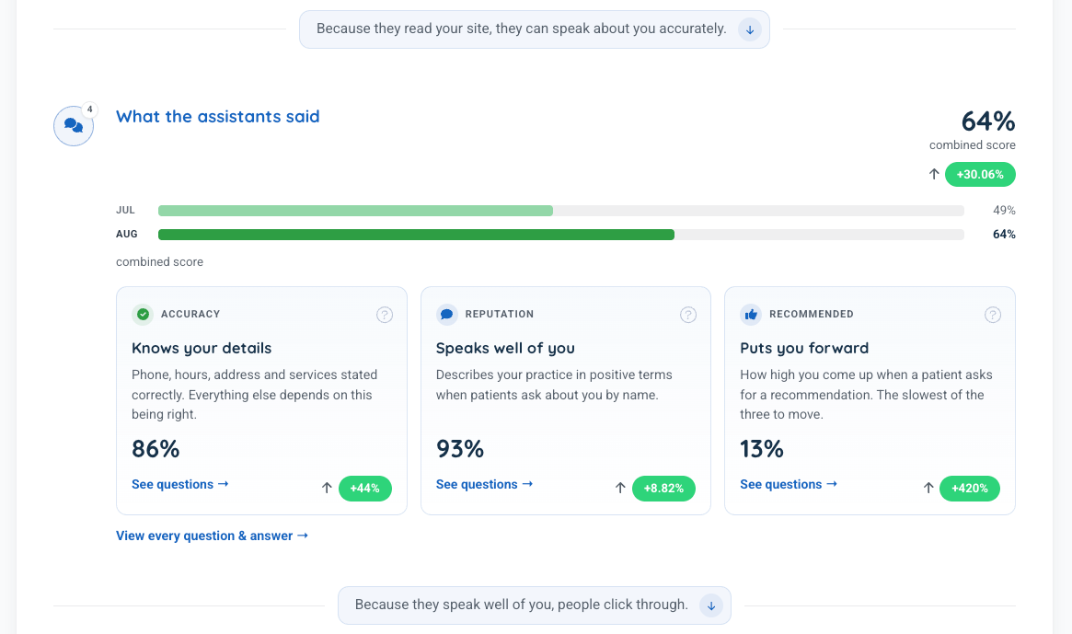Click the 13% Recommended score
This screenshot has width=1072, height=634.
coord(762,449)
